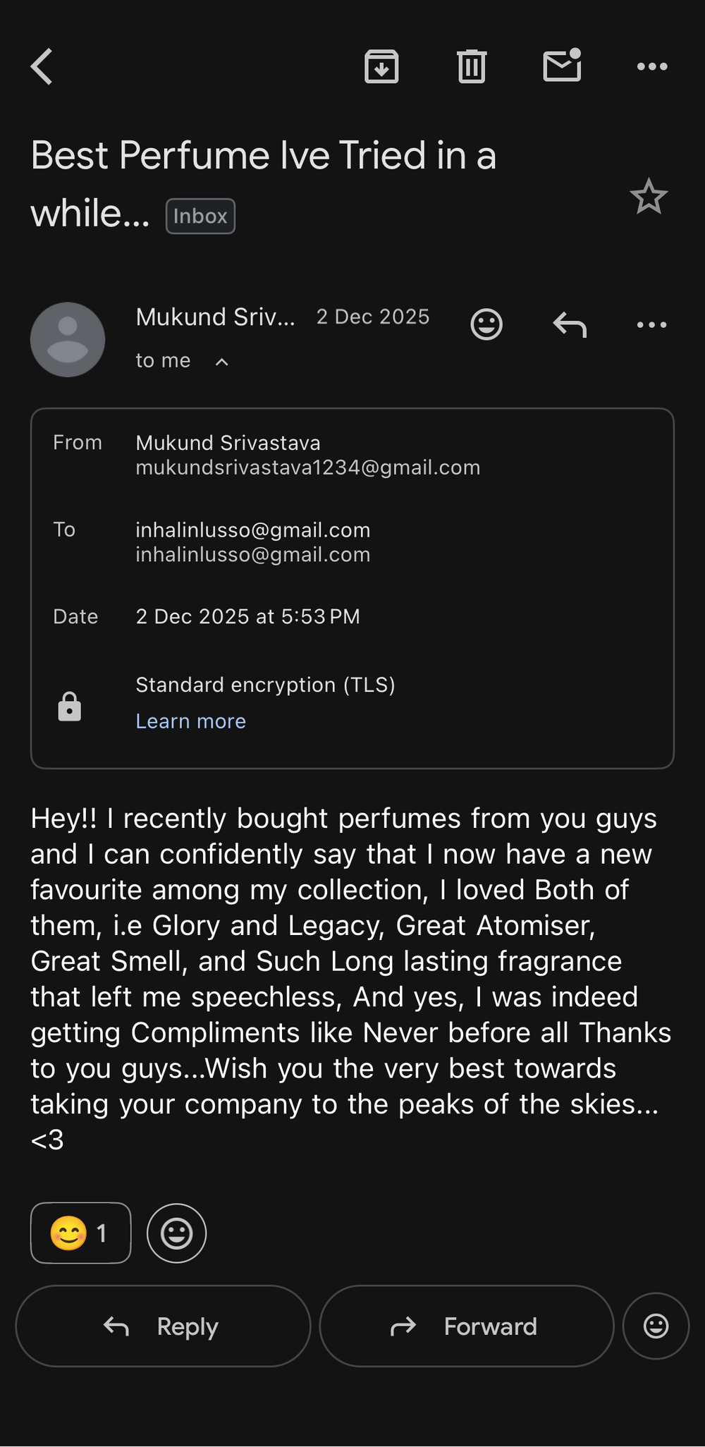This screenshot has width=705, height=1447.
Task: Open emoji picker beside Forward
Action: click(656, 1326)
